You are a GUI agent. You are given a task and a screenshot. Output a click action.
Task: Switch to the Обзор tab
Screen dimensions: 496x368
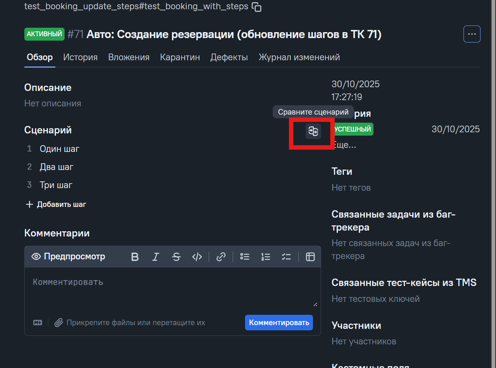tap(40, 57)
